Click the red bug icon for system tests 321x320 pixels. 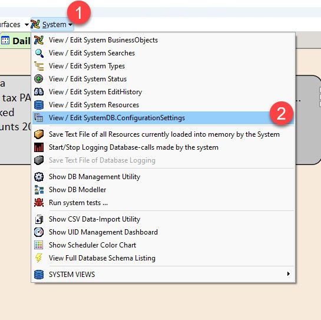pyautogui.click(x=39, y=203)
